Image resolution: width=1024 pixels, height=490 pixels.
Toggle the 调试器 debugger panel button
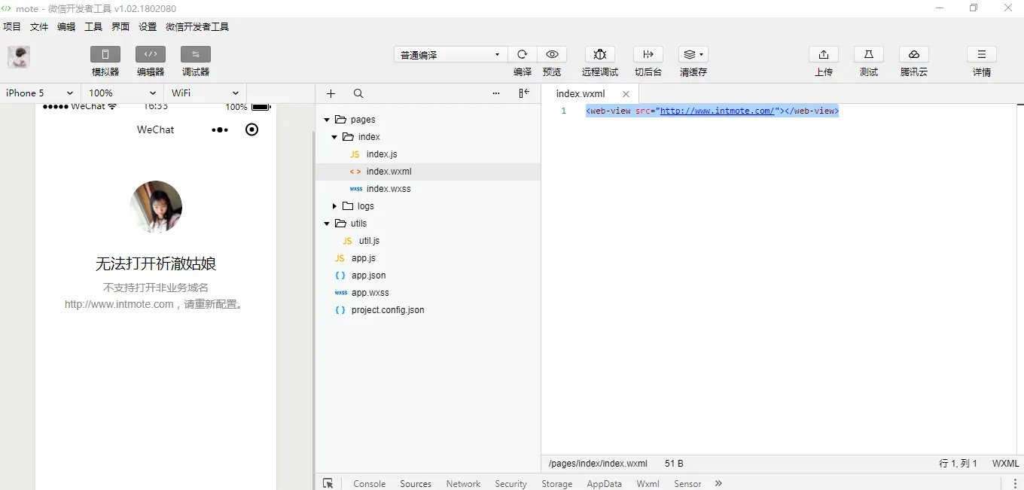coord(196,54)
